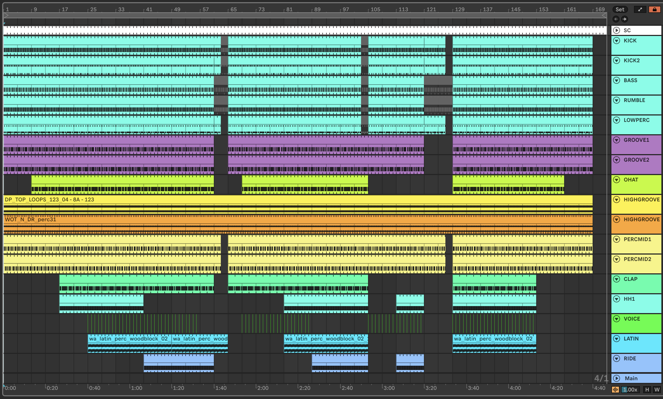Click the fold icon on the OHAT track
The image size is (663, 399).
617,180
